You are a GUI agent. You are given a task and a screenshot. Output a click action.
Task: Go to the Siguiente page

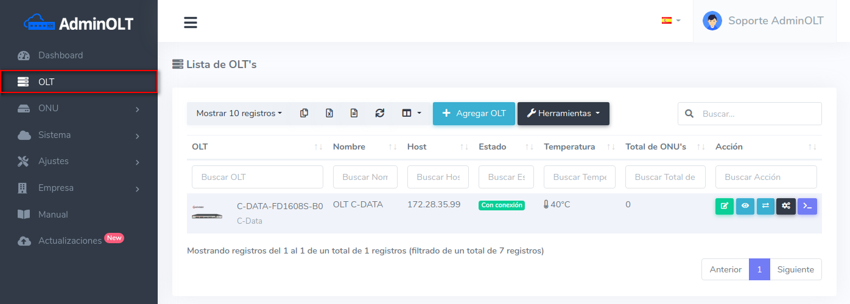pos(795,269)
